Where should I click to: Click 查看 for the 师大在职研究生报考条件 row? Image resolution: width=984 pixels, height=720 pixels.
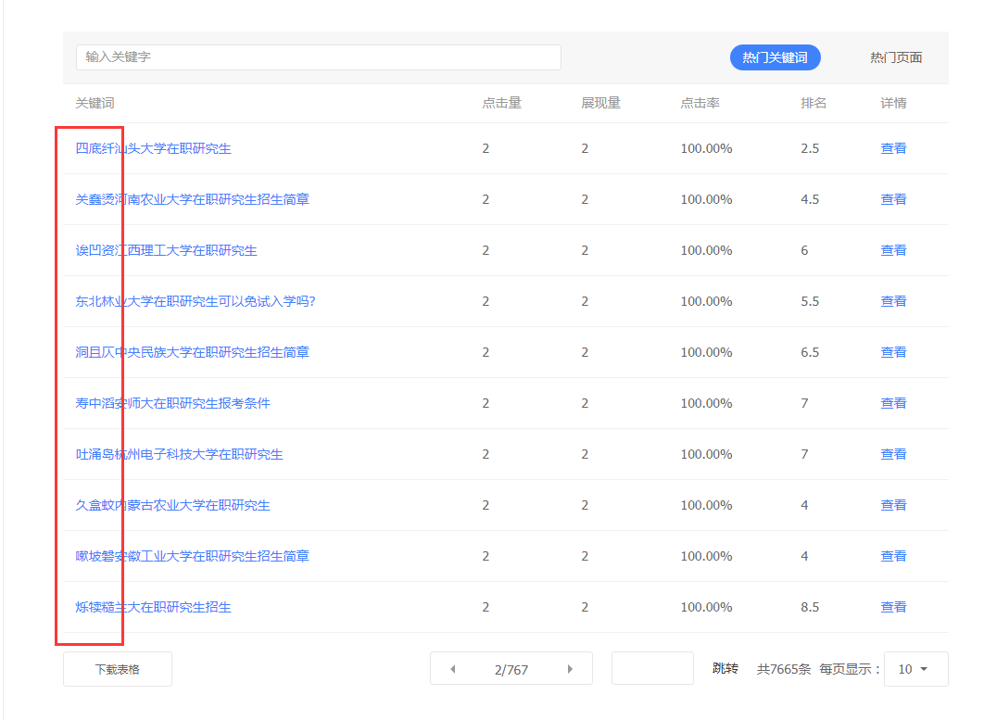coord(893,403)
